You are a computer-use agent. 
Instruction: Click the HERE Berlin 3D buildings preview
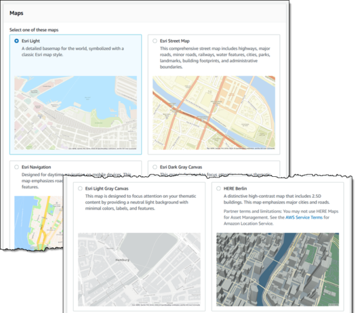pyautogui.click(x=277, y=270)
